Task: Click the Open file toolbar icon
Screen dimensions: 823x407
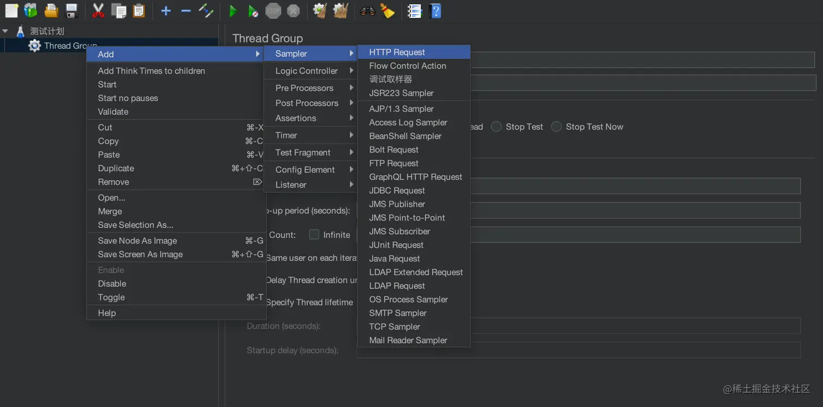Action: 51,10
